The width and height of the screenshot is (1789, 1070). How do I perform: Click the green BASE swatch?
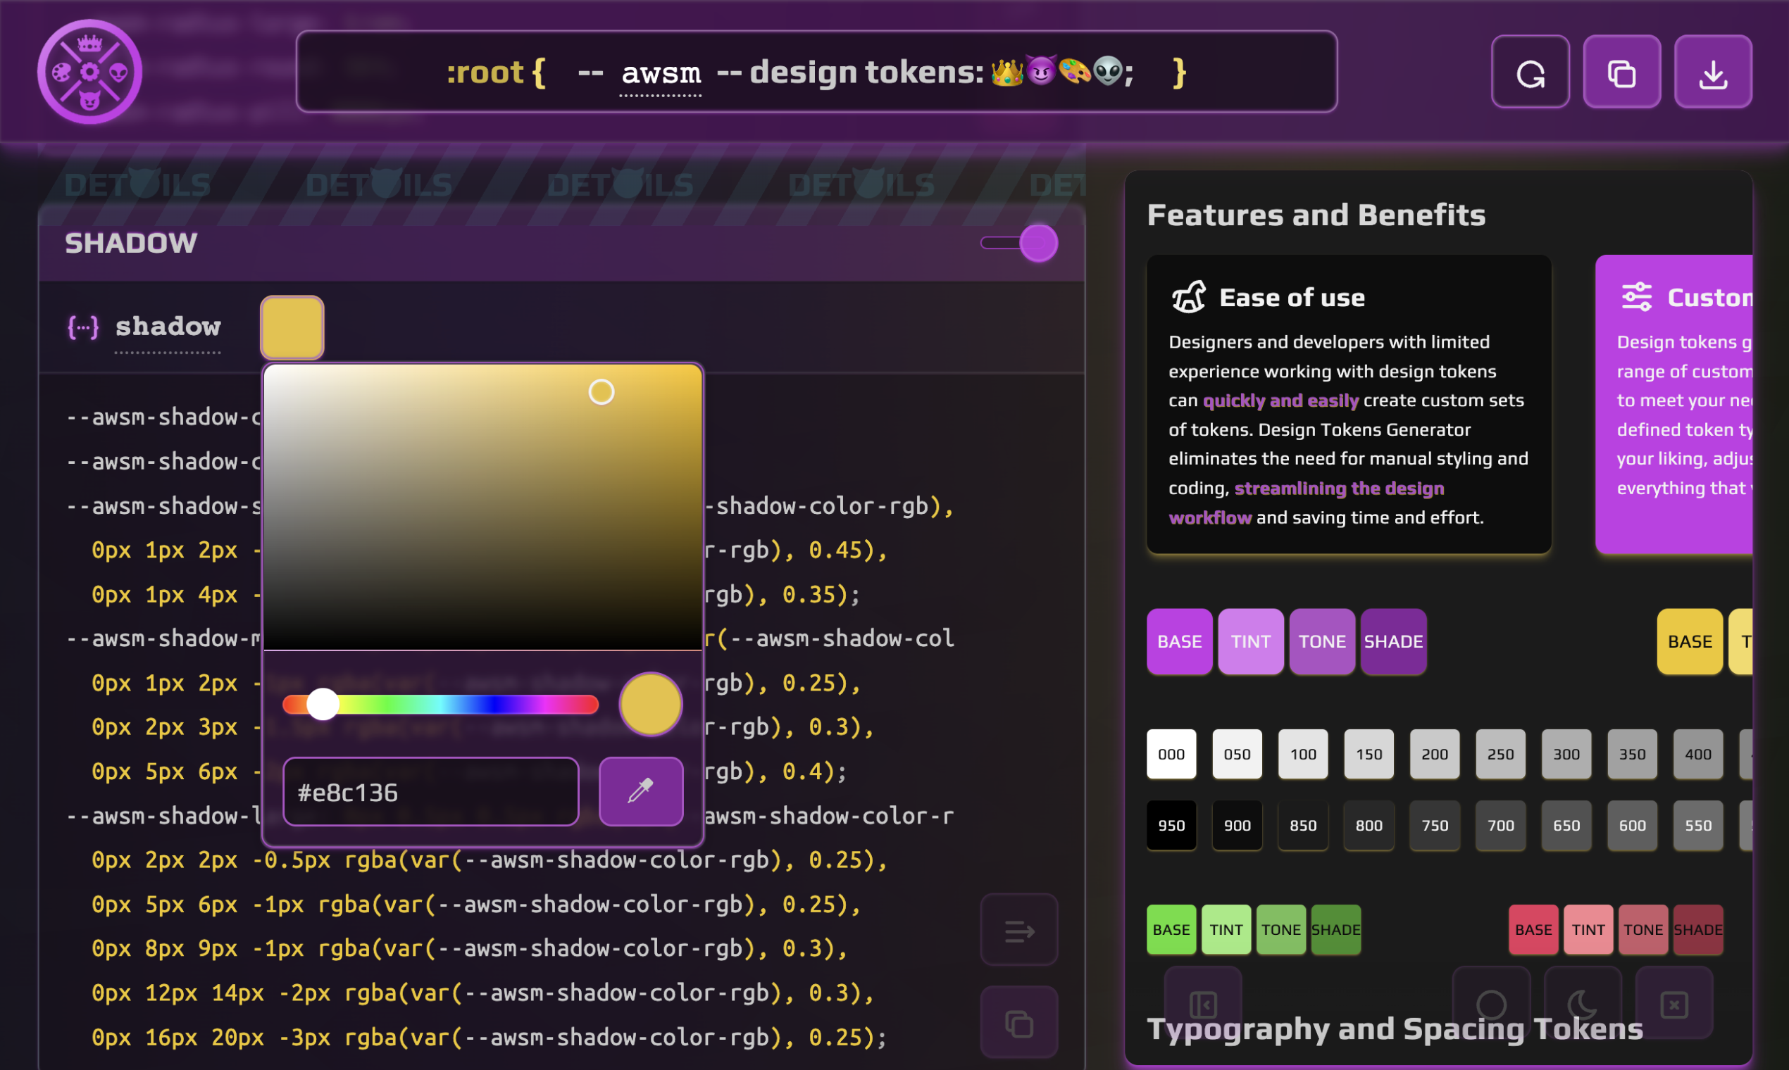pos(1171,929)
